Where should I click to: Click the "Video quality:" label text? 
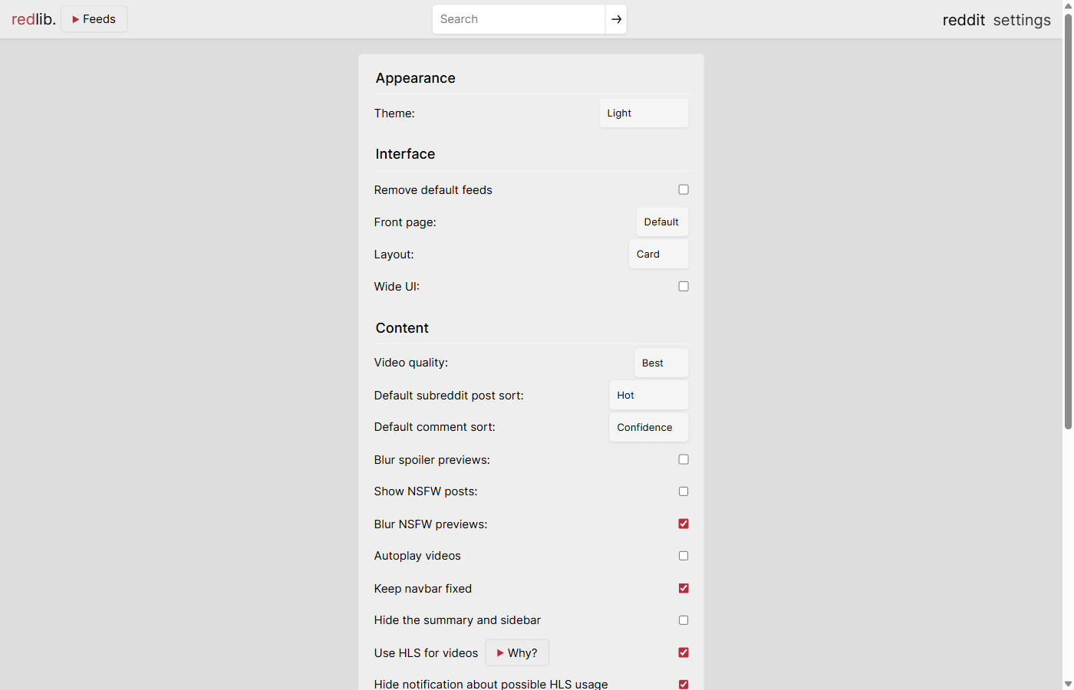[411, 363]
